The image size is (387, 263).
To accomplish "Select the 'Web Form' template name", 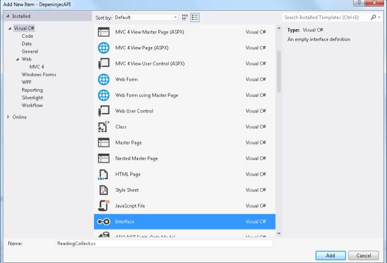I will tap(126, 80).
